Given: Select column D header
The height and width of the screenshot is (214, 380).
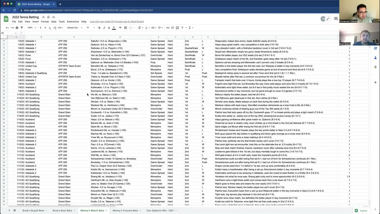Looking at the screenshot, I should click(120, 37).
